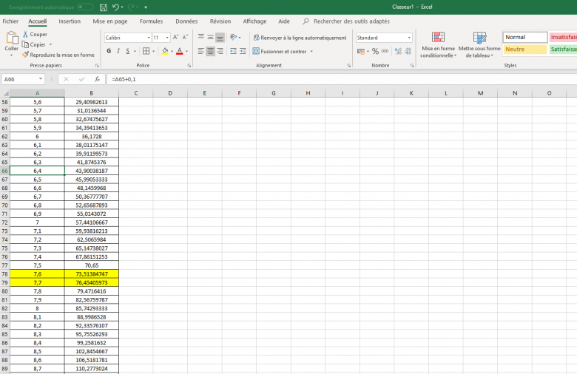Click the Insert Function fx icon
Viewport: 577px width, 374px height.
click(x=97, y=79)
